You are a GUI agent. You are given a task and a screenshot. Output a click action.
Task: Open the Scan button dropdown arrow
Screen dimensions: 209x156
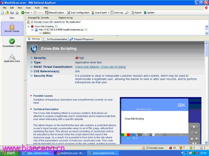(x=31, y=12)
